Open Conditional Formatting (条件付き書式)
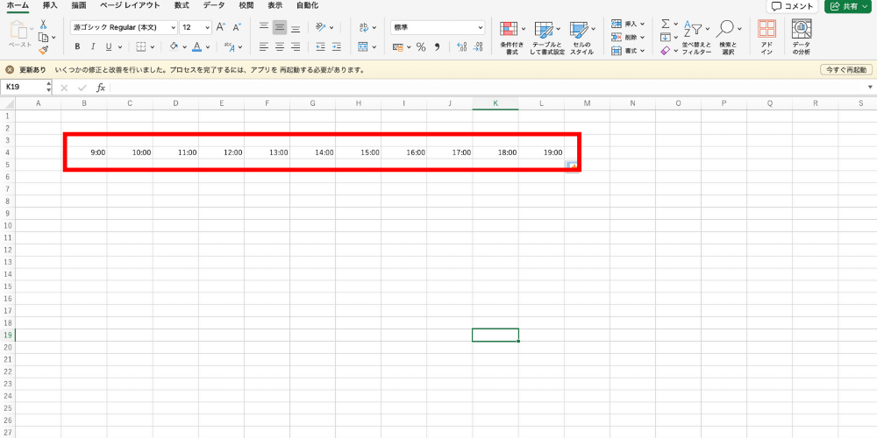Viewport: 877px width, 438px height. click(x=511, y=38)
